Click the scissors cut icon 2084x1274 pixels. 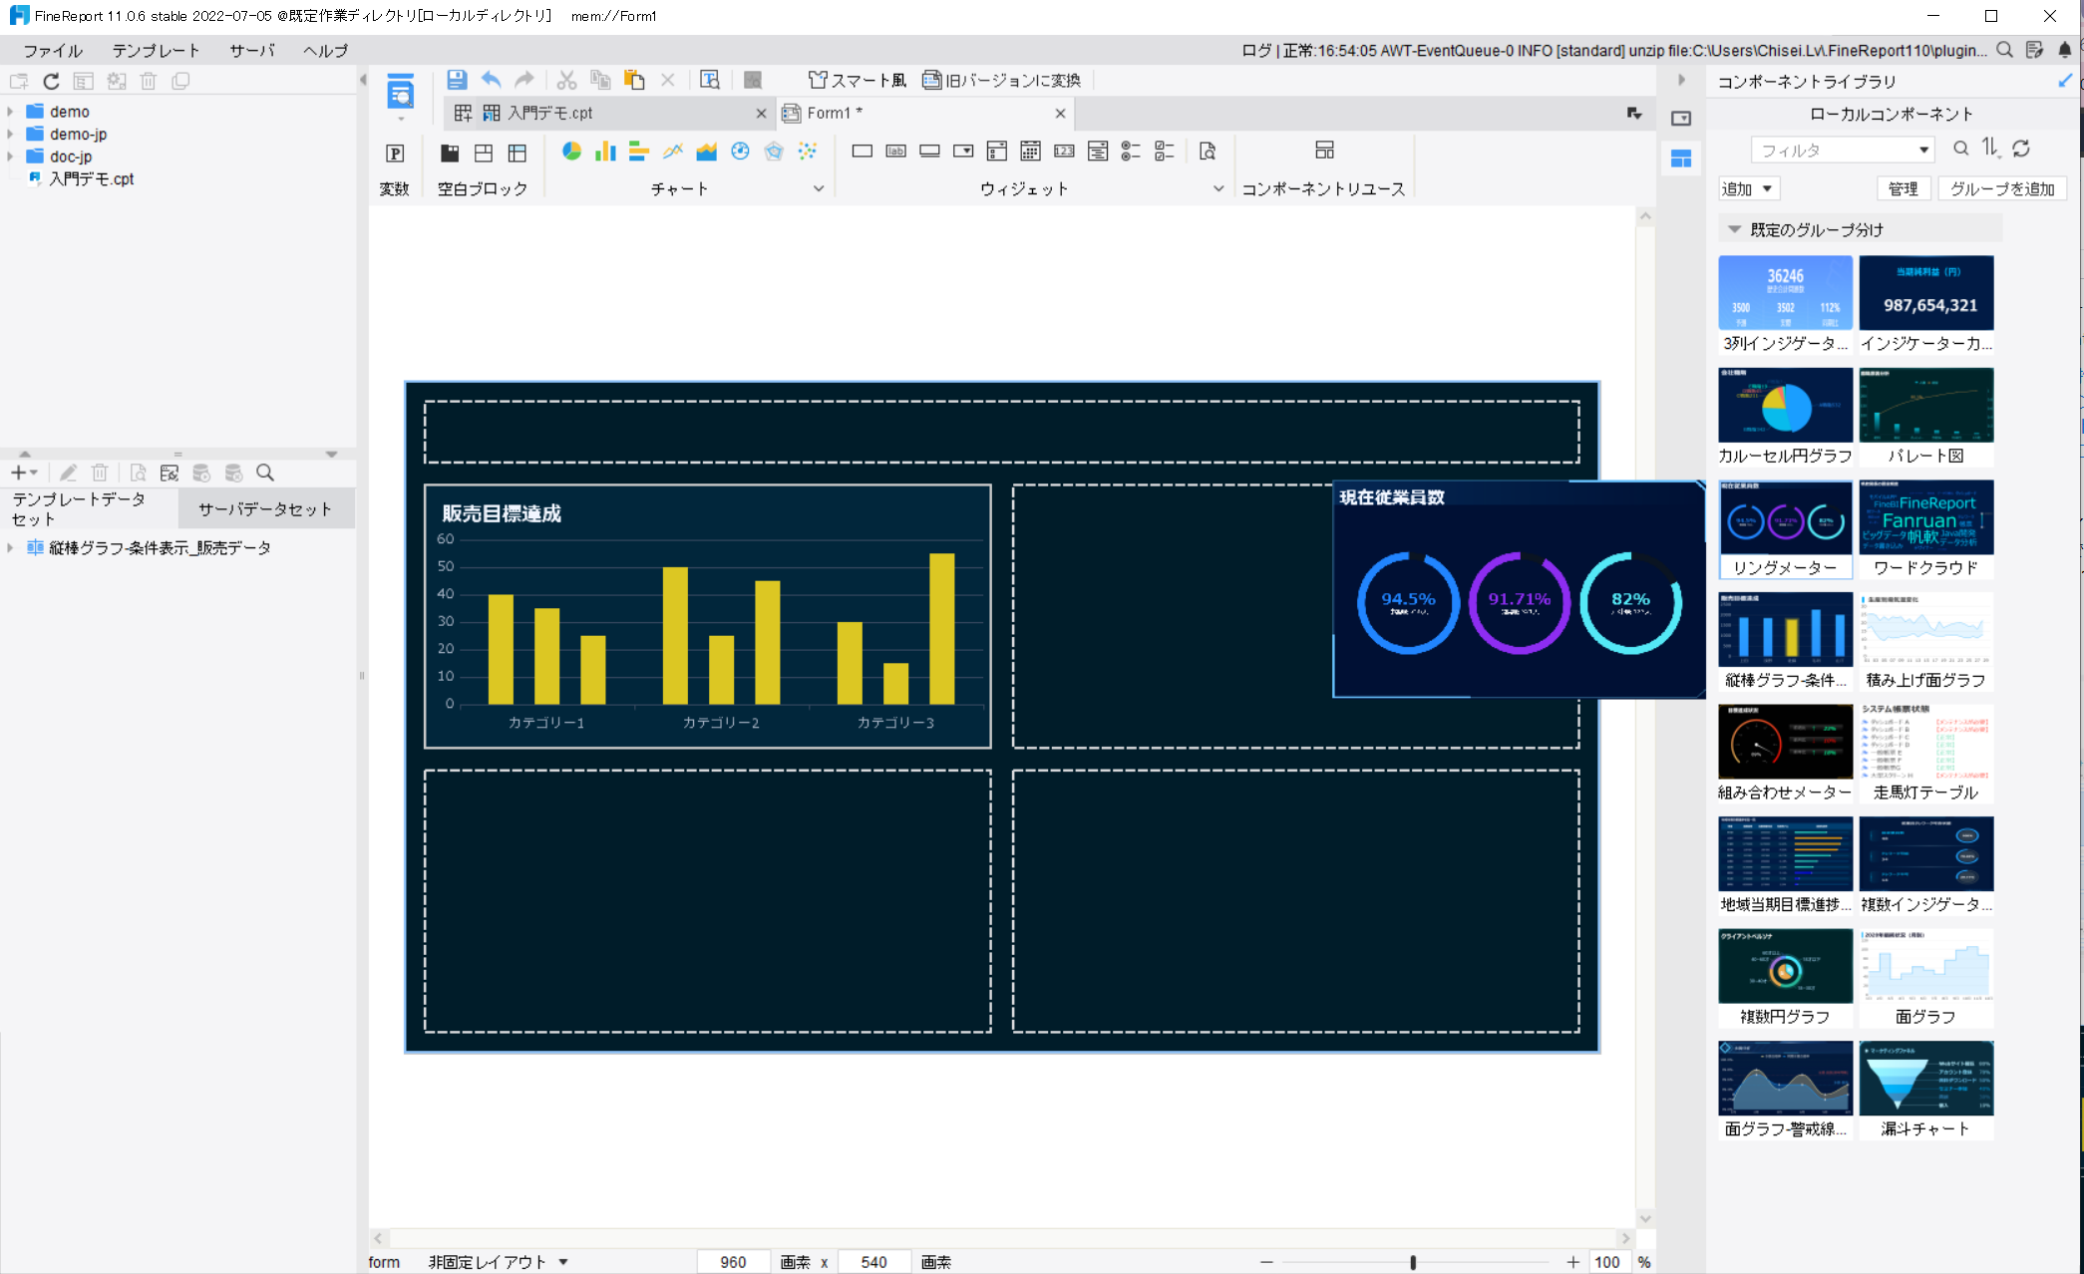566,80
